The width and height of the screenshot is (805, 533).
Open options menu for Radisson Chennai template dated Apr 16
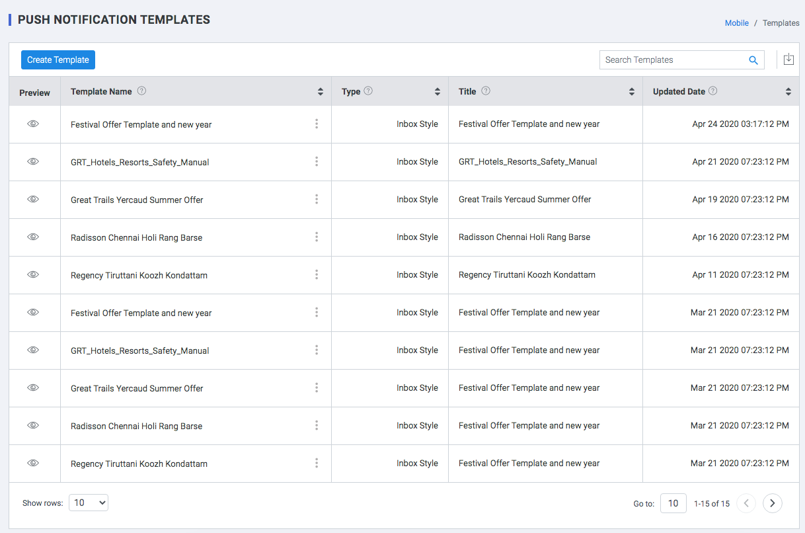point(317,237)
